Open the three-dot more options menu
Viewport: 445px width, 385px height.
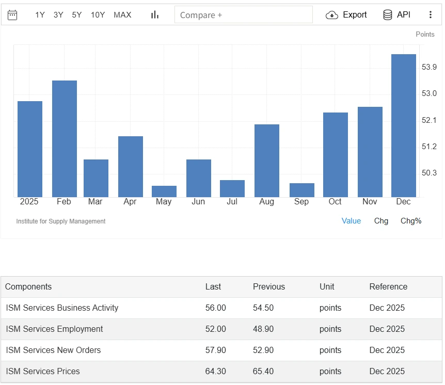coord(430,15)
